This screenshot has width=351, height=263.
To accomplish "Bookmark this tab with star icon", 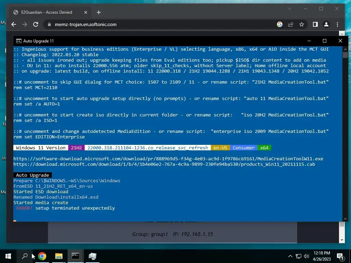I will pos(302,24).
